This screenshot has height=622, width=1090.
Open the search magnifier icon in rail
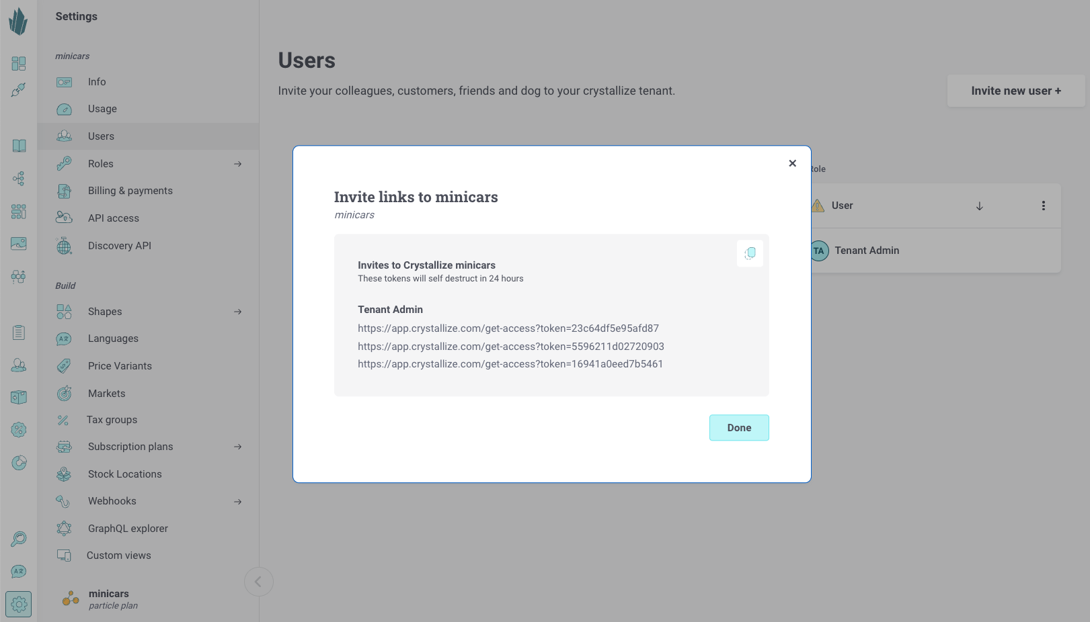pyautogui.click(x=19, y=539)
